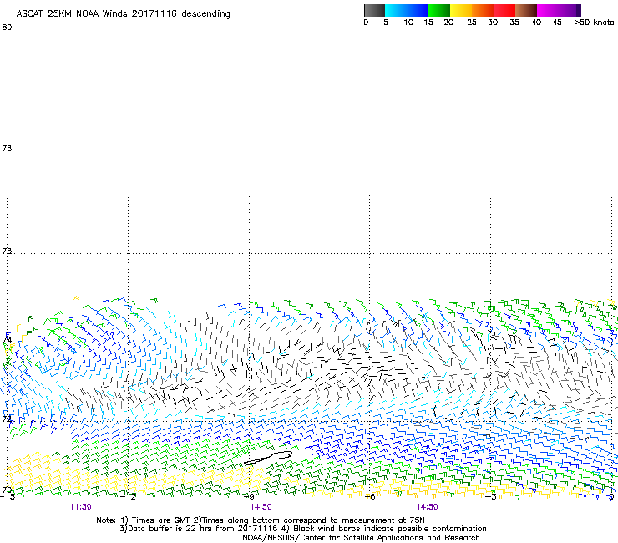This screenshot has width=618, height=543.
Task: Click the -15 longitude axis label
Action: point(7,496)
